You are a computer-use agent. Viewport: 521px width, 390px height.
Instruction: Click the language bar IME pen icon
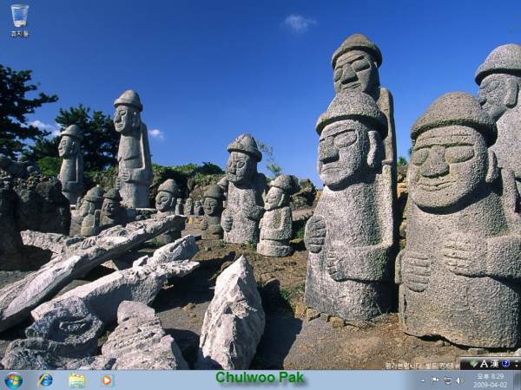[x=474, y=364]
